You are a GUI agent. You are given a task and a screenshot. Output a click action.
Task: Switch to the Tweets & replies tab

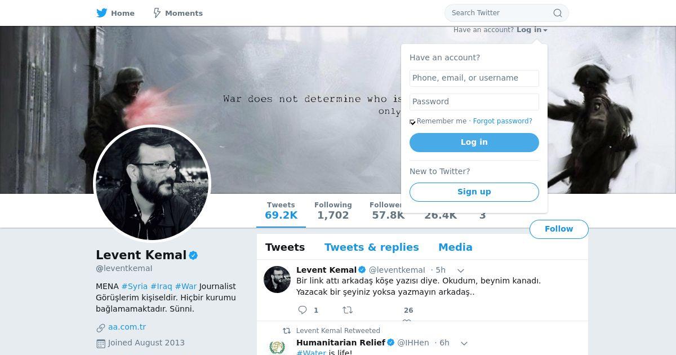pos(371,247)
